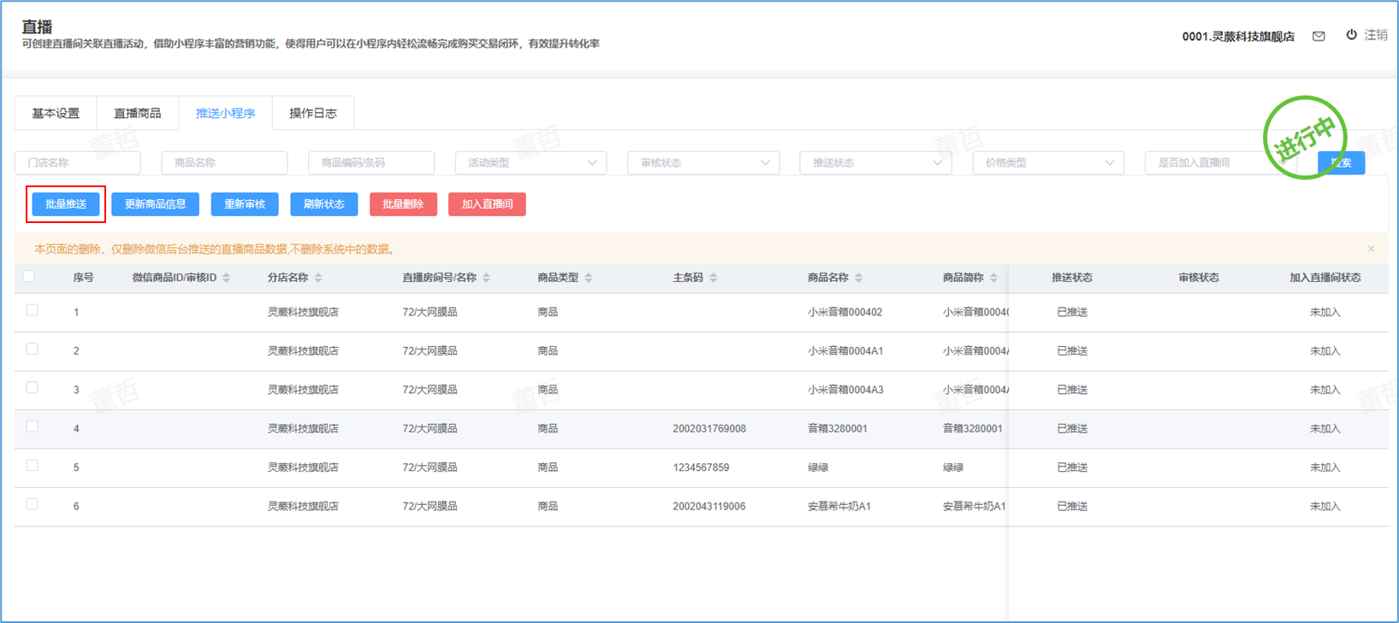Toggle the select-all header checkbox
Viewport: 1399px width, 623px height.
click(29, 276)
